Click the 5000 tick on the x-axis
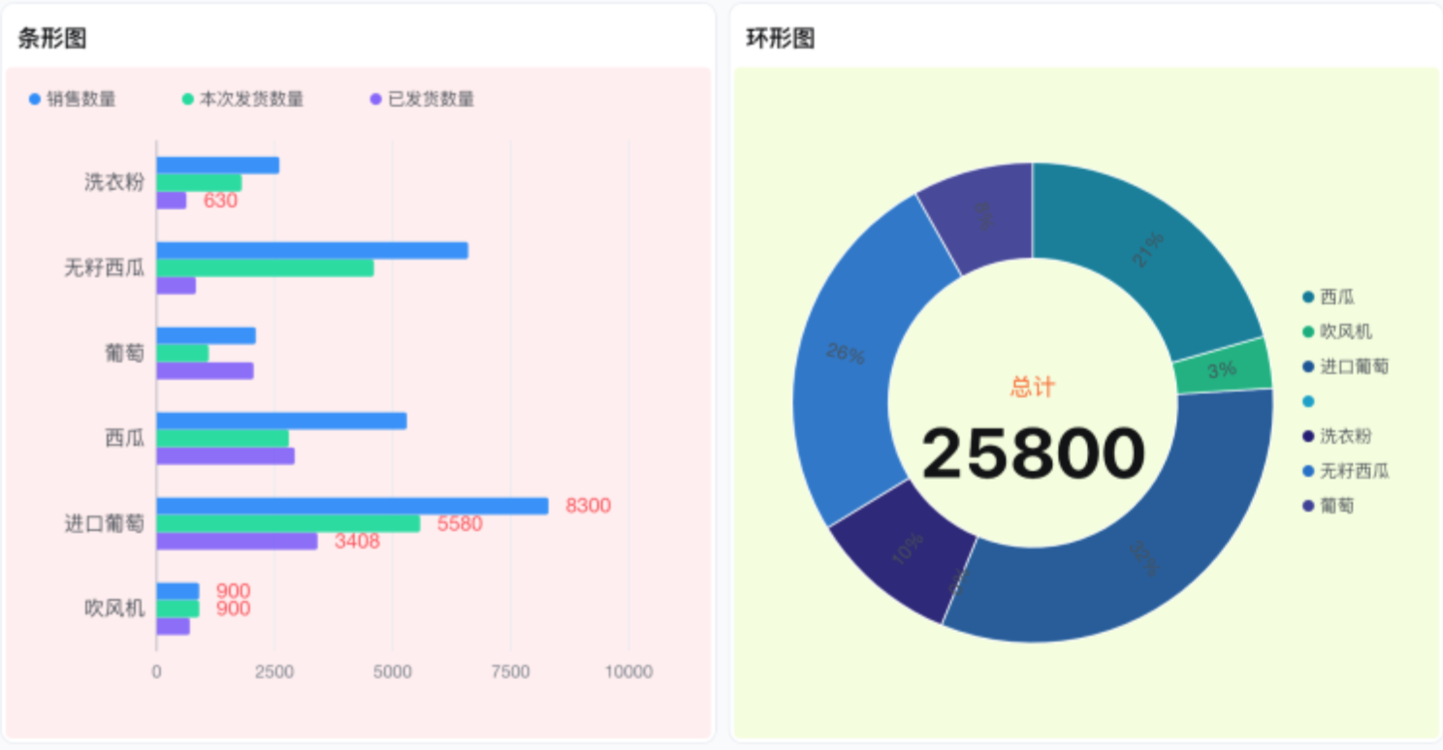Screen dimensions: 1443x750 (393, 672)
